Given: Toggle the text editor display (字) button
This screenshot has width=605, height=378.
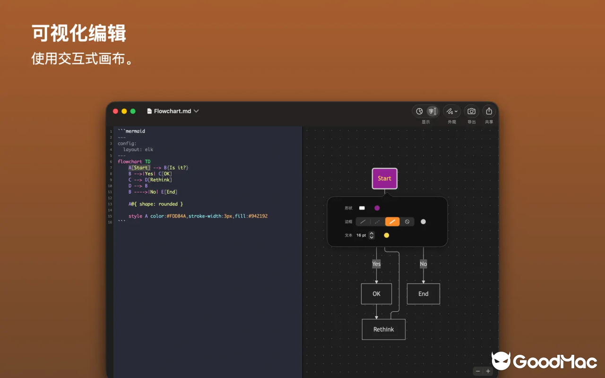Looking at the screenshot, I should 432,112.
